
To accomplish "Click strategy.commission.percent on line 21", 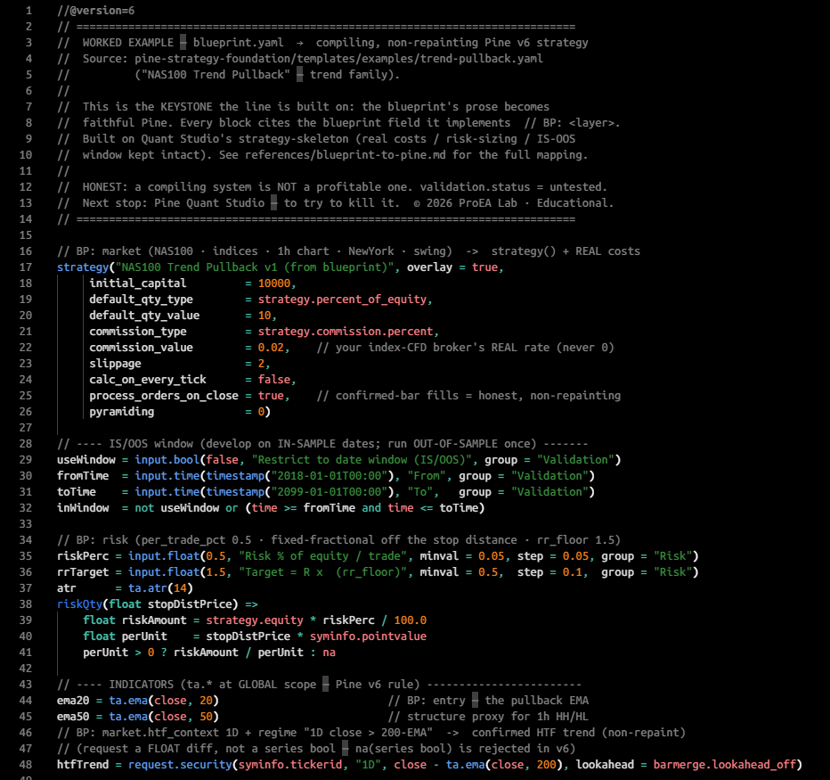I will pos(346,332).
